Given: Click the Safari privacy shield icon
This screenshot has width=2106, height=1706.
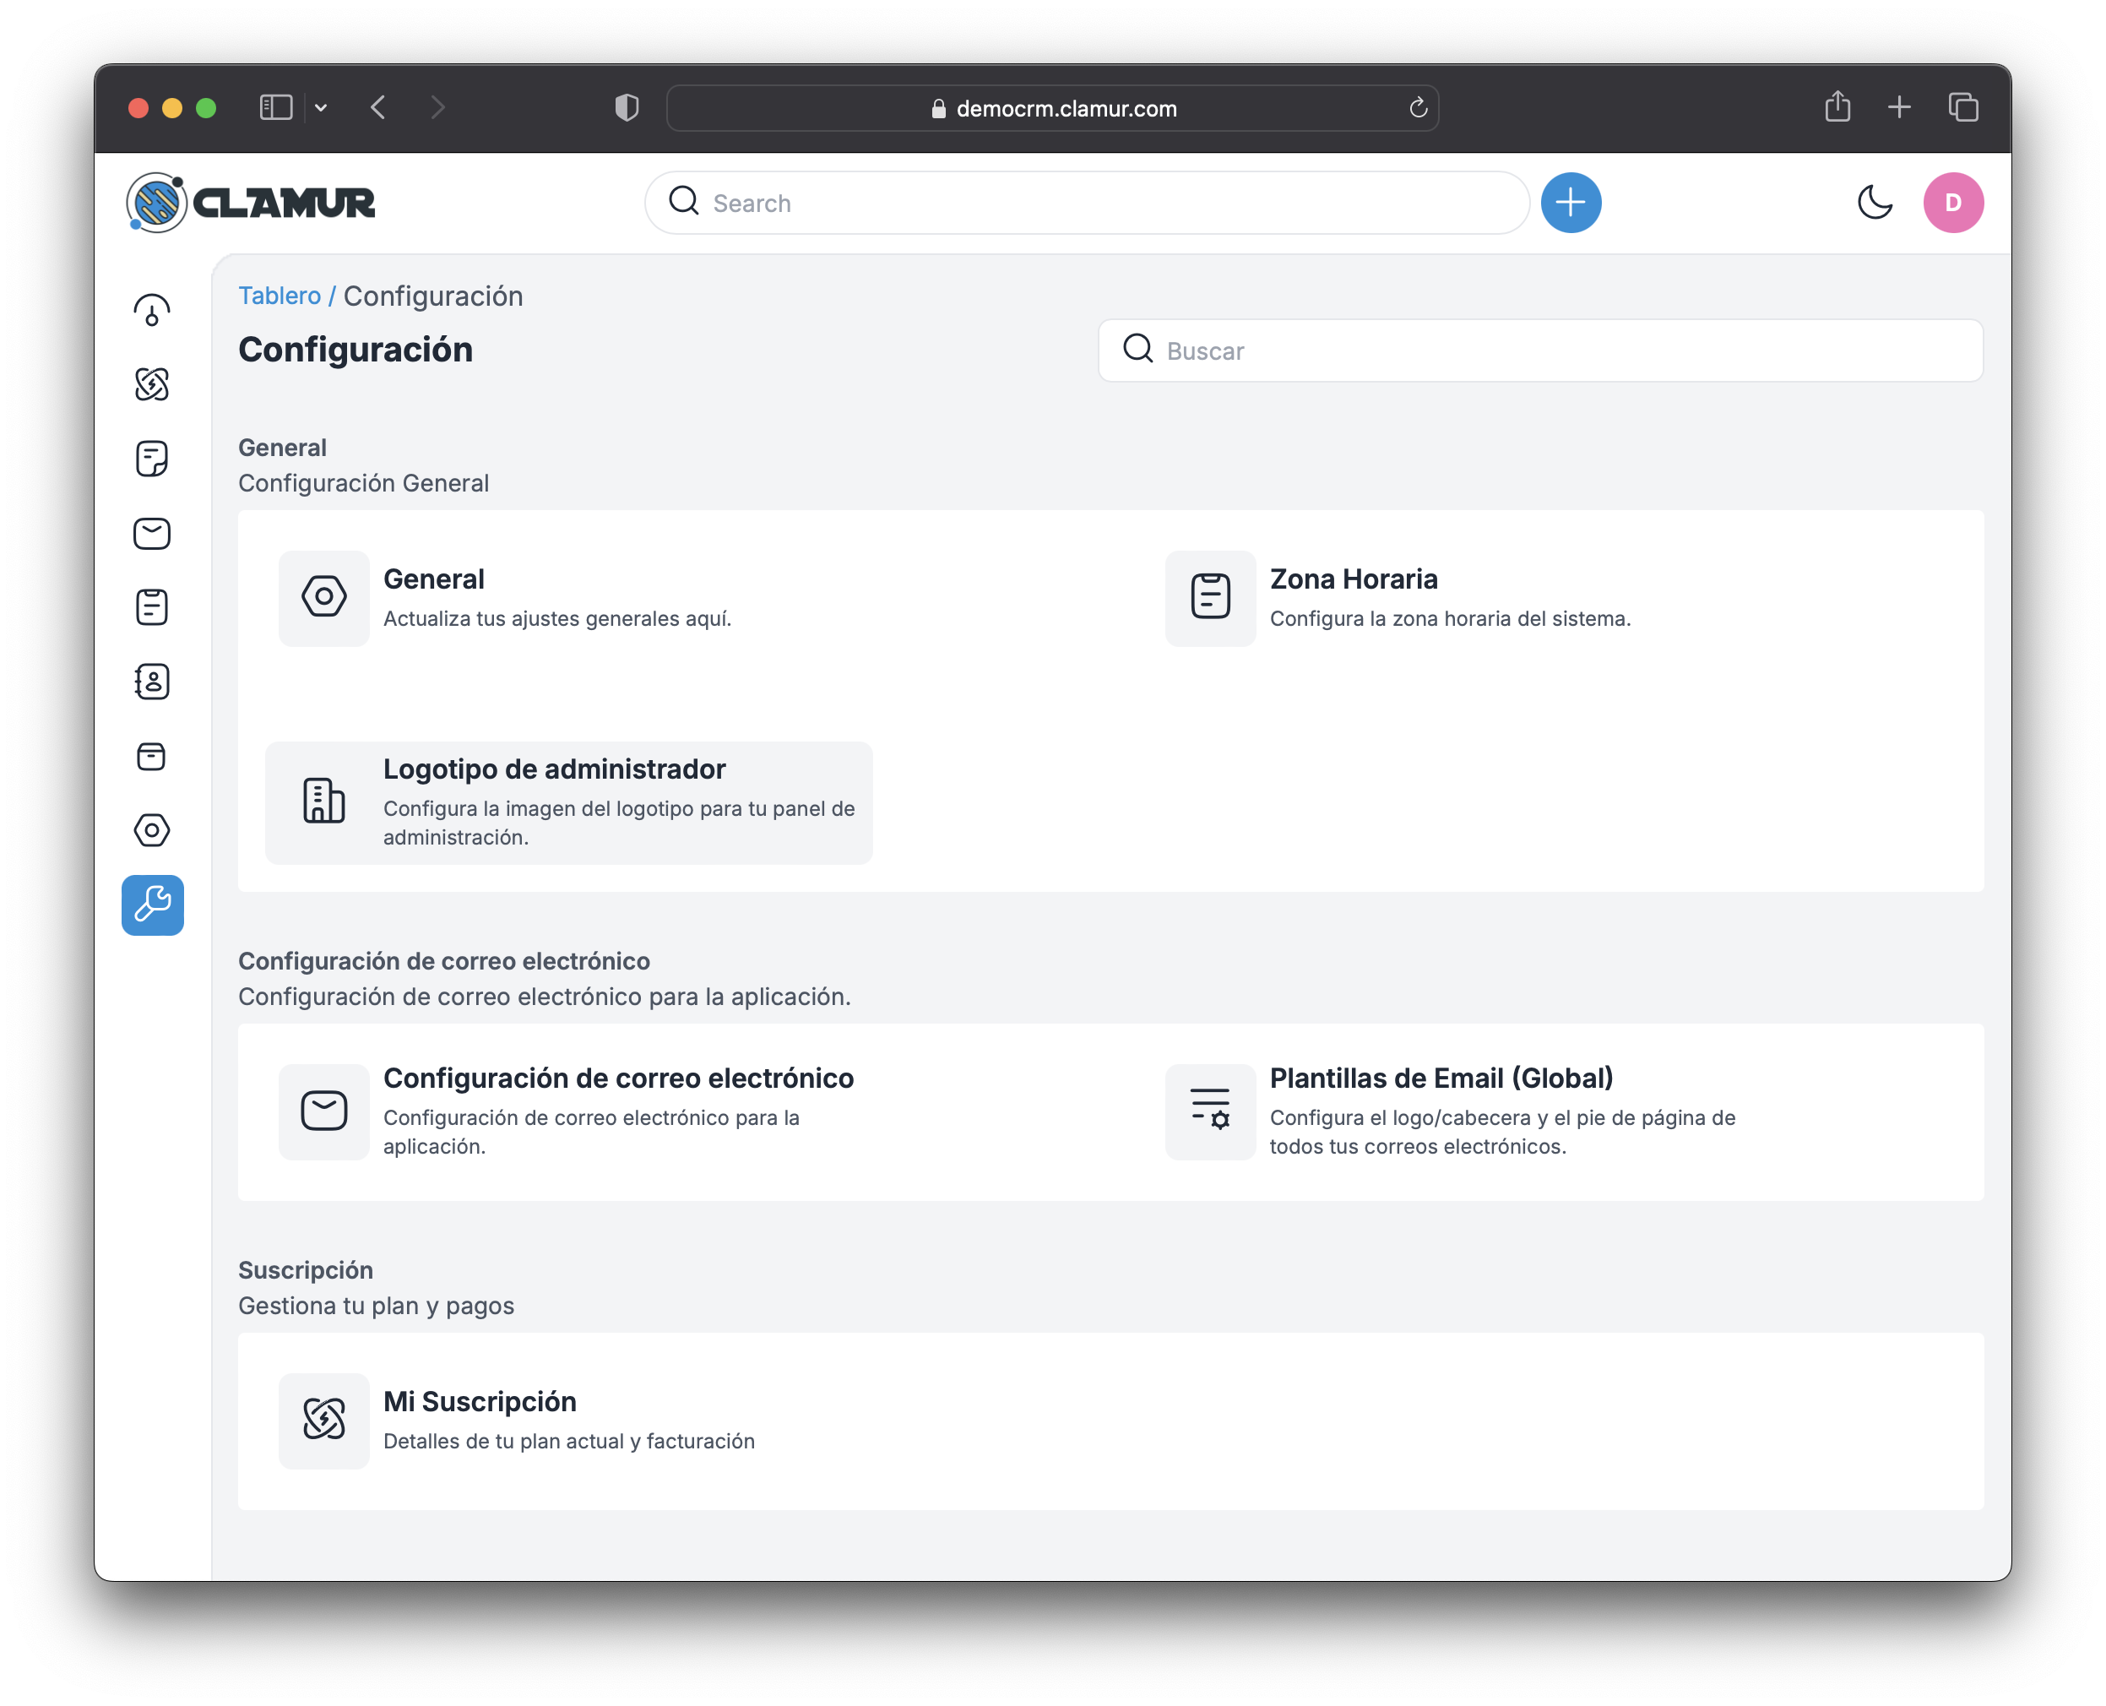Looking at the screenshot, I should [x=627, y=107].
